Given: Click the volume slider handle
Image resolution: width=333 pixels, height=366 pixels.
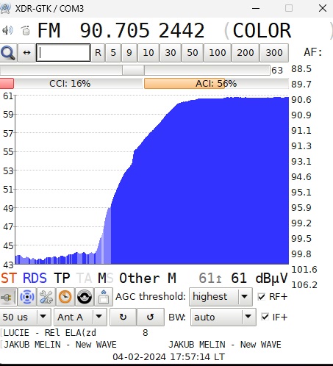Looking at the screenshot, I should coord(133,70).
